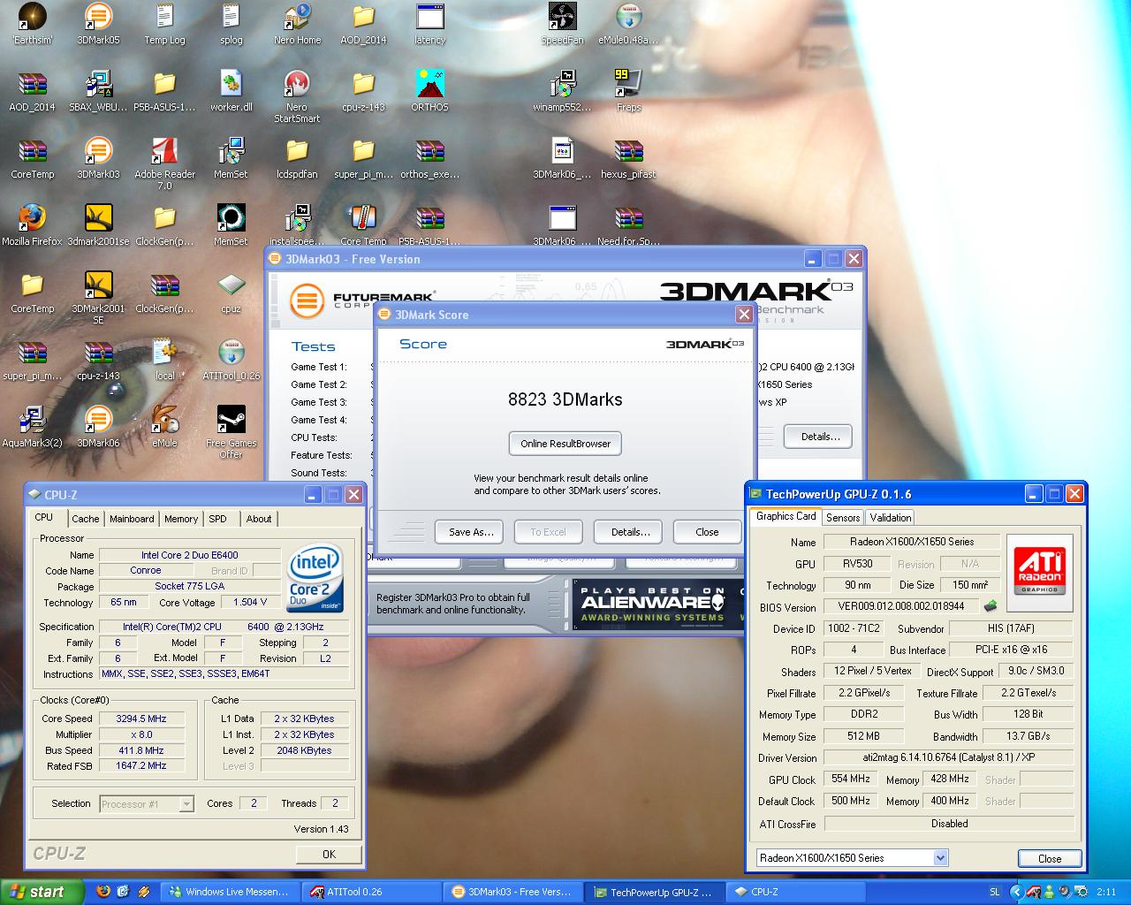Click the Rated FSB value 1647.2 MHz

141,765
